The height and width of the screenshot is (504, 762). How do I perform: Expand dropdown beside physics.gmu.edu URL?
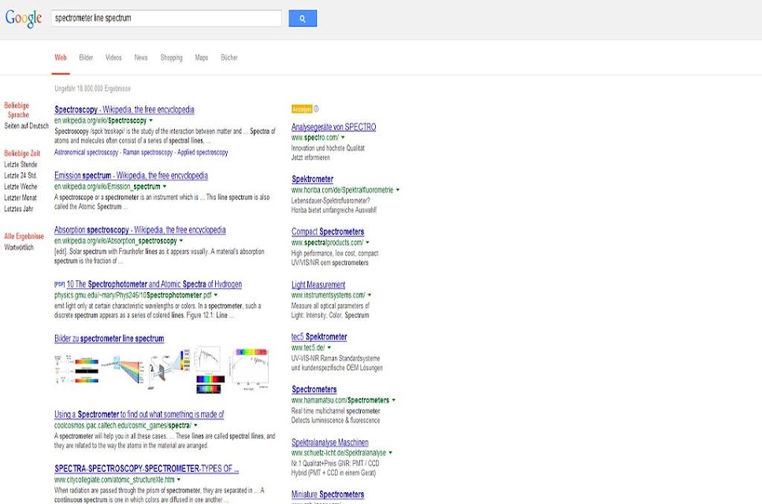pos(216,295)
